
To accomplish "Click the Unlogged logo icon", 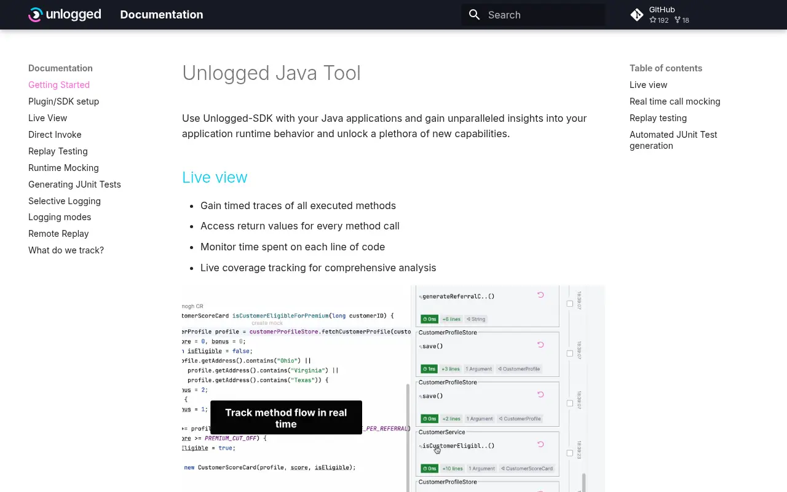I will click(65, 15).
